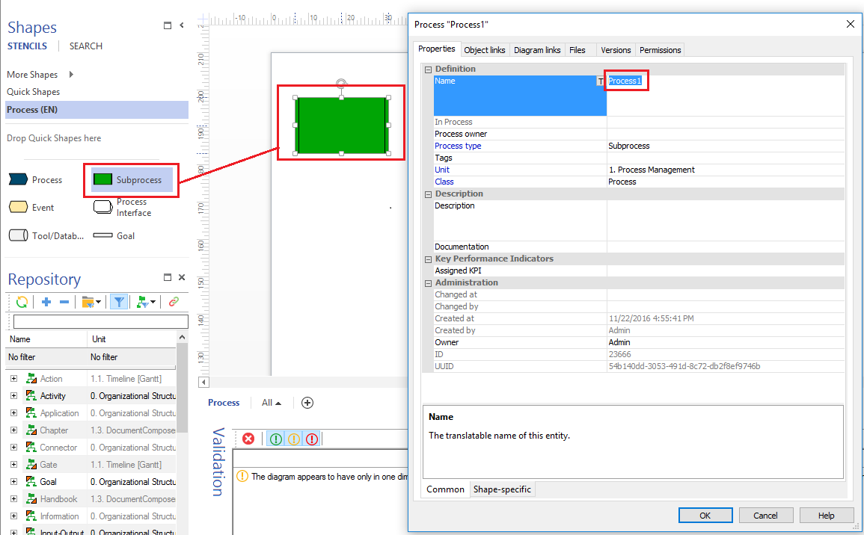This screenshot has height=535, width=864.
Task: Click the Cancel button
Action: (765, 516)
